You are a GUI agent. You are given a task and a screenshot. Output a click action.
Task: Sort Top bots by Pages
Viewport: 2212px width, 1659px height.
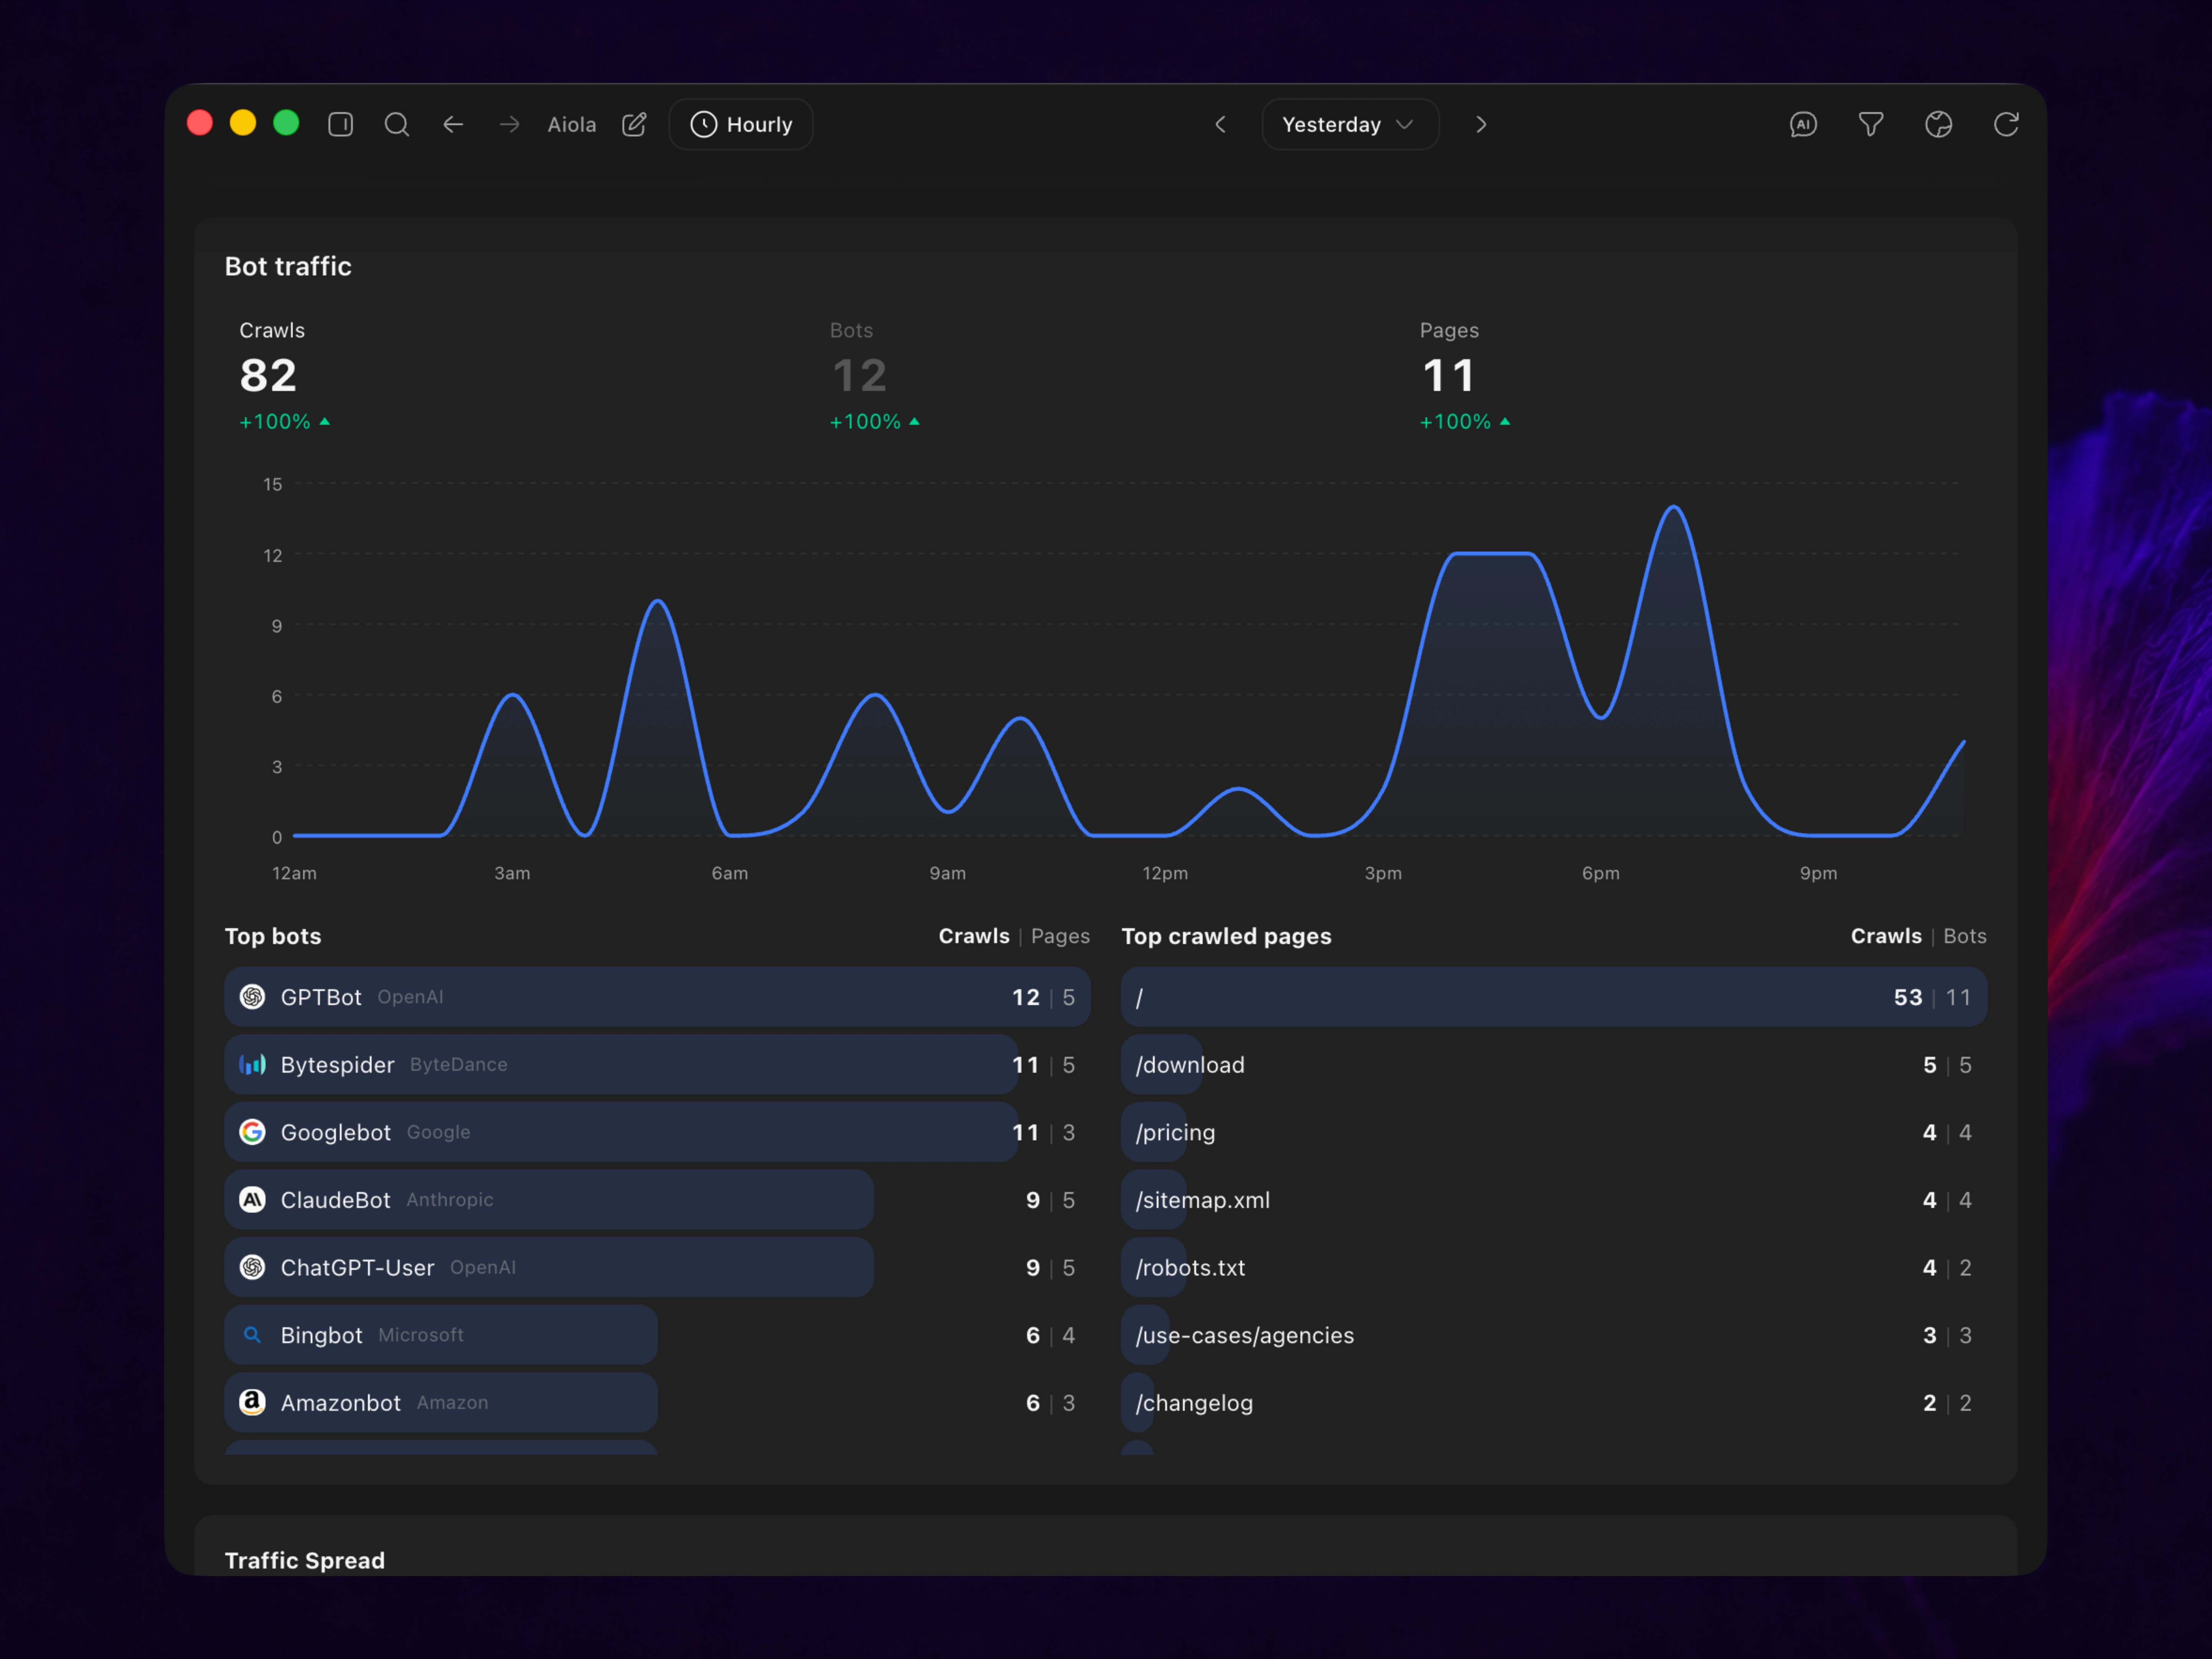[x=1060, y=936]
